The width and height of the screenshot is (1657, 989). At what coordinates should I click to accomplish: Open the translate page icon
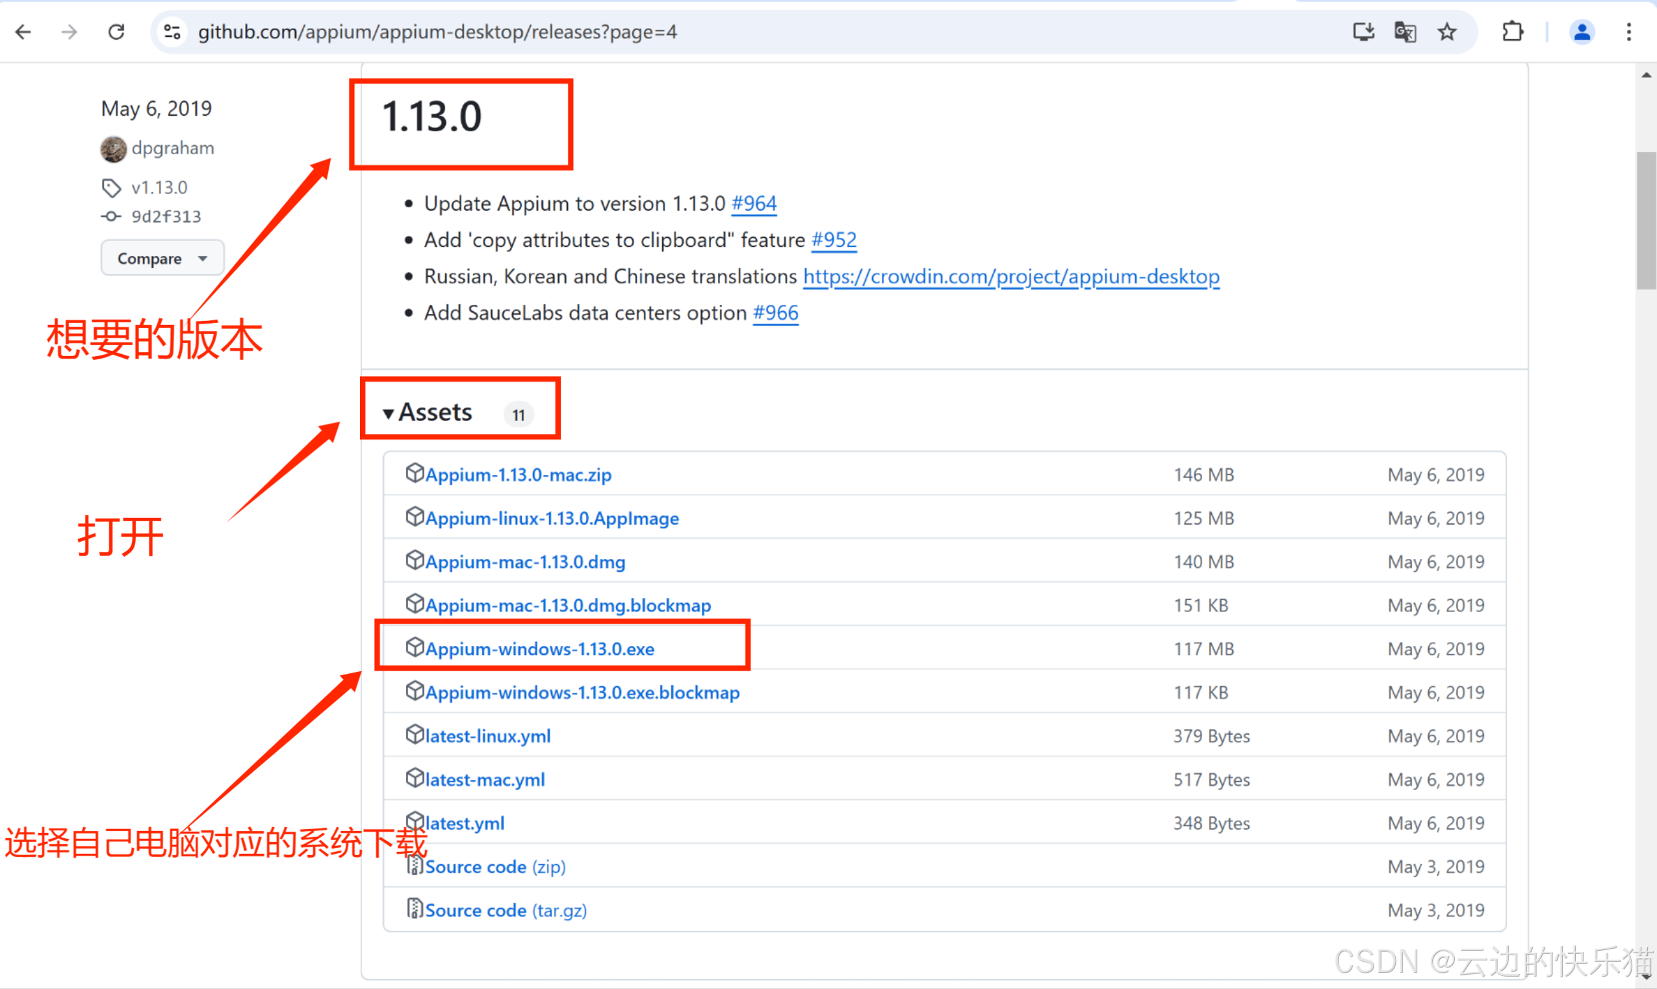coord(1405,31)
